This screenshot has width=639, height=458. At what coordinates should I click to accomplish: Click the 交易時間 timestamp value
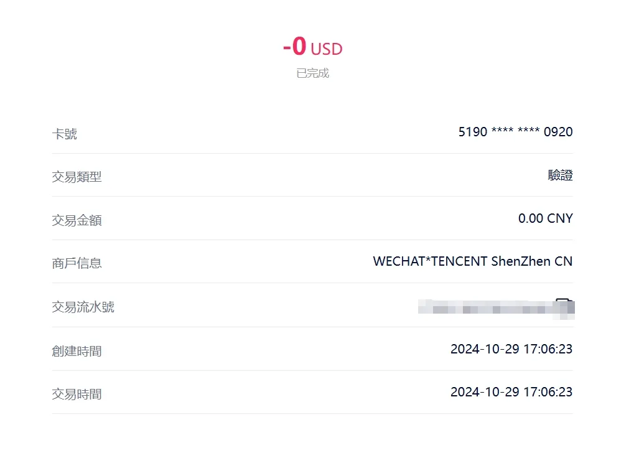511,392
